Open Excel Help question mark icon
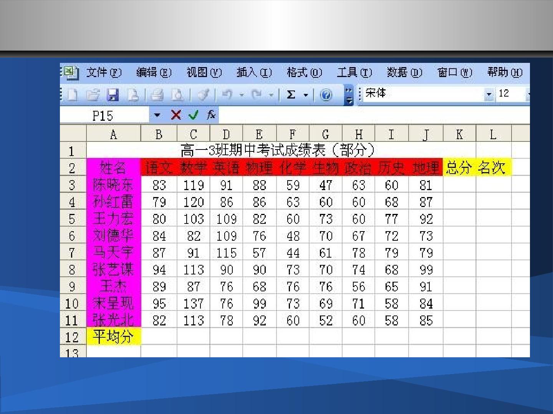Image resolution: width=553 pixels, height=414 pixels. pos(326,95)
